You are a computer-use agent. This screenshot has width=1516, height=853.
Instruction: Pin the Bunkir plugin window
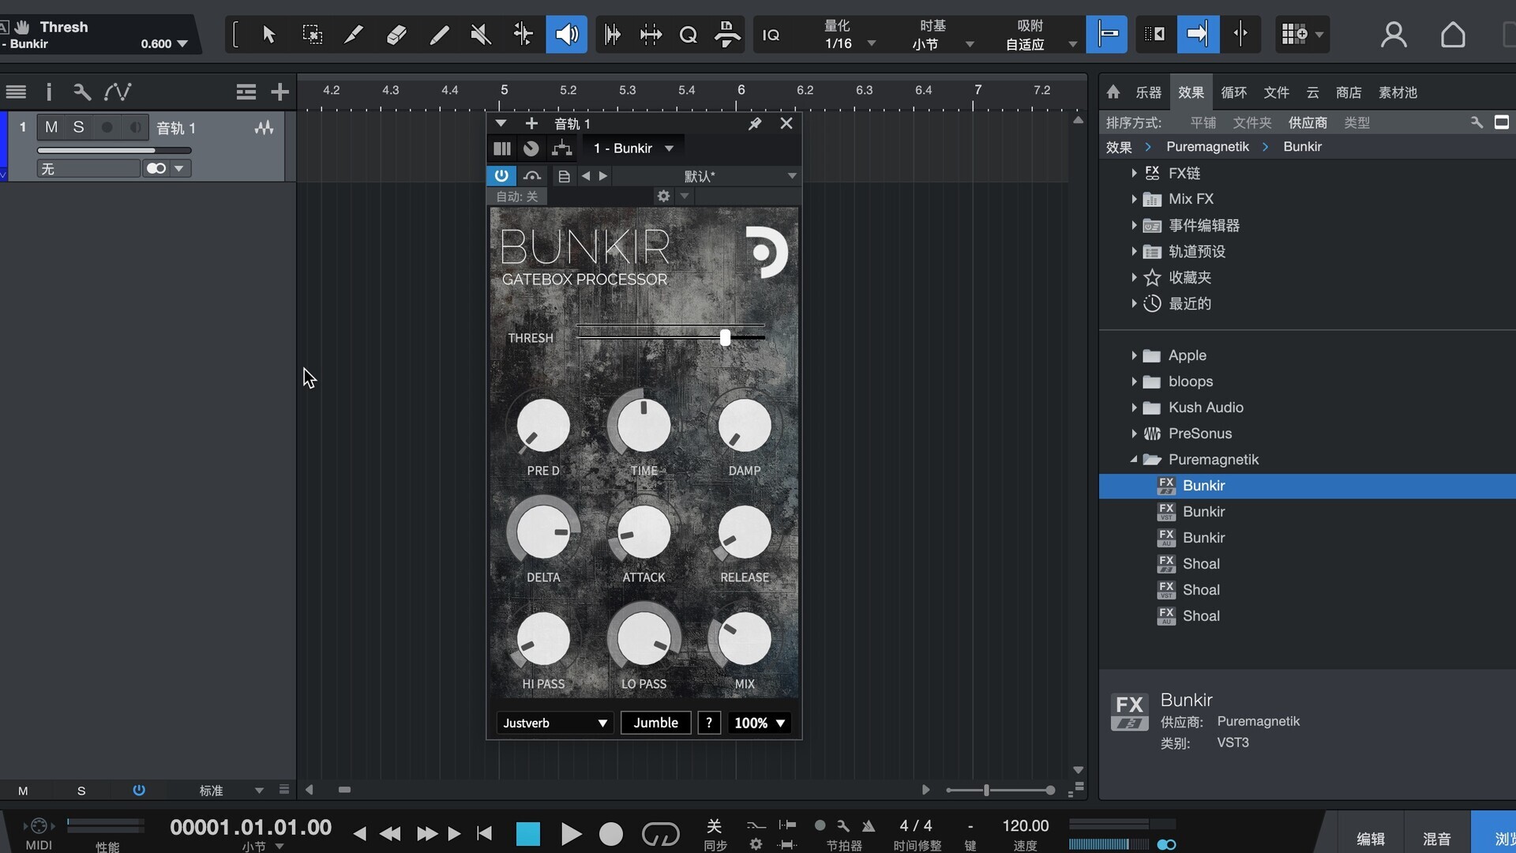(755, 123)
